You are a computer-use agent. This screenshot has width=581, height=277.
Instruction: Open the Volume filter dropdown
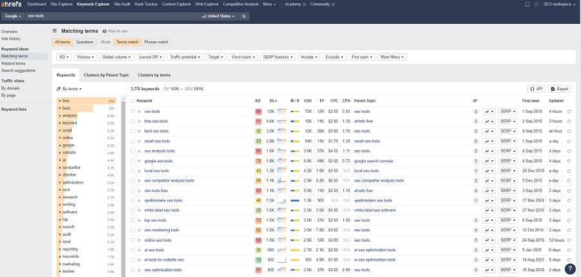(86, 57)
